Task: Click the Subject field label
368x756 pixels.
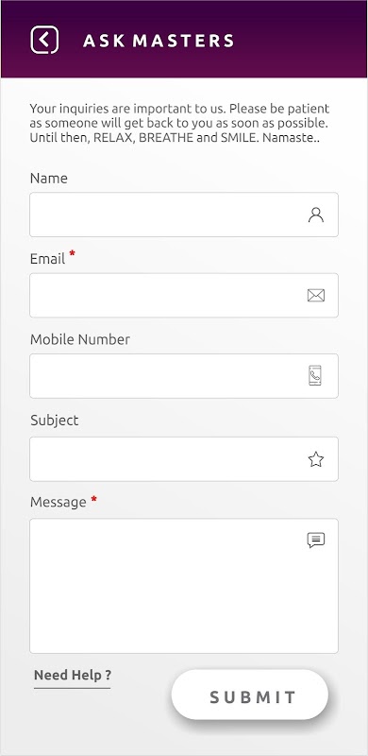Action: 55,421
